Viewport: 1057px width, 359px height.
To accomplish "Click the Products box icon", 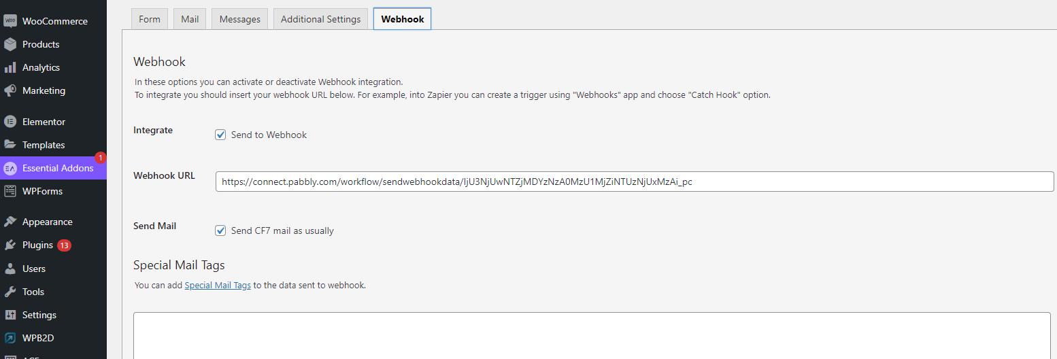I will click(x=10, y=44).
